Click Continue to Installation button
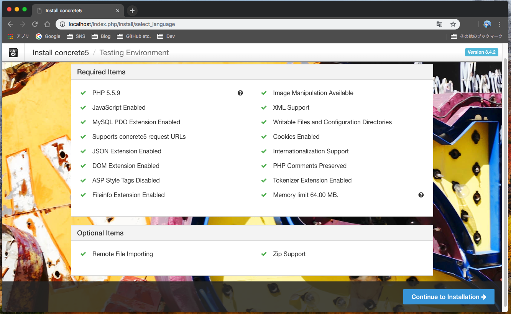511x314 pixels. [x=449, y=297]
